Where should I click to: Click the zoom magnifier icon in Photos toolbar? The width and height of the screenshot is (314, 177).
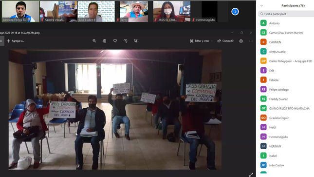point(94,41)
